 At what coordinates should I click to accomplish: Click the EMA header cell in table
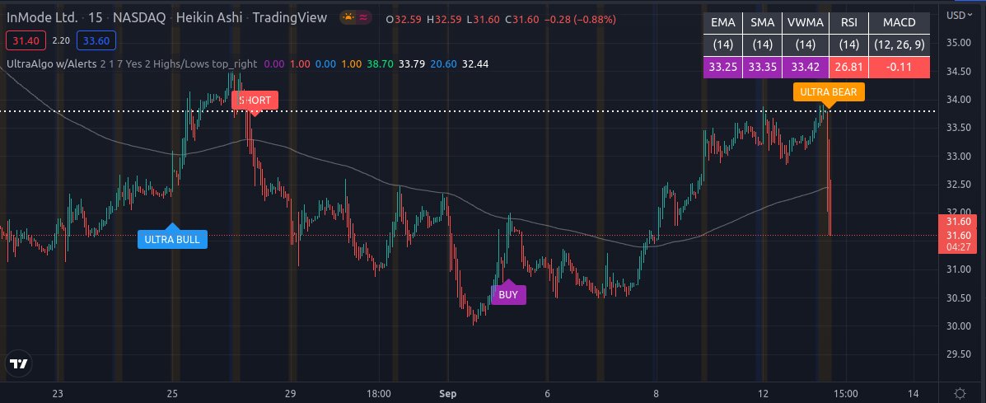click(722, 23)
